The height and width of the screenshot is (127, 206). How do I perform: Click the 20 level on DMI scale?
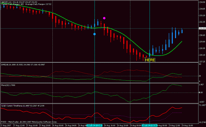200,76
